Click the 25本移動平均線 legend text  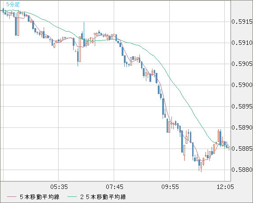click(x=103, y=197)
